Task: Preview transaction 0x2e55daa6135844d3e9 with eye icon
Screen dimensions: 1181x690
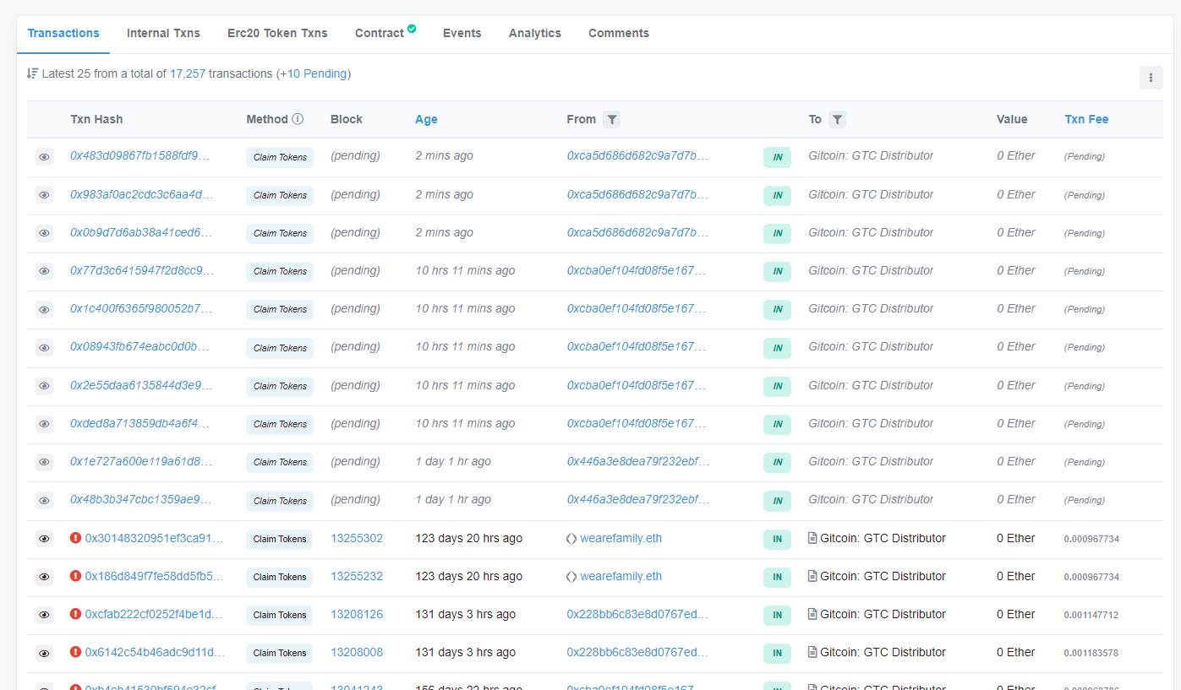Action: tap(44, 386)
